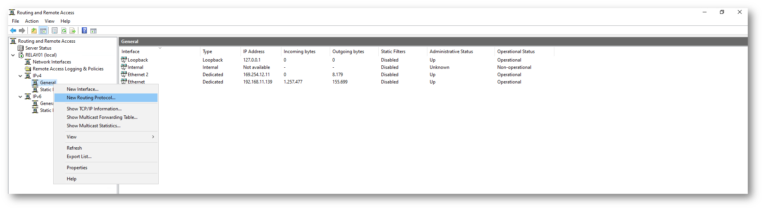Click the Server Status icon in tree
The image size is (764, 210).
(x=21, y=48)
